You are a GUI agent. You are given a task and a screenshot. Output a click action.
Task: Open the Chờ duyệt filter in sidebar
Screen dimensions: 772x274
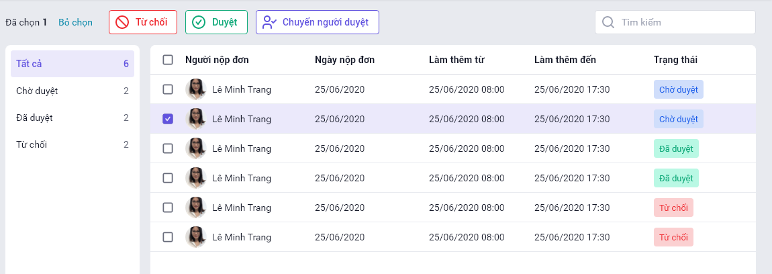[x=73, y=91]
